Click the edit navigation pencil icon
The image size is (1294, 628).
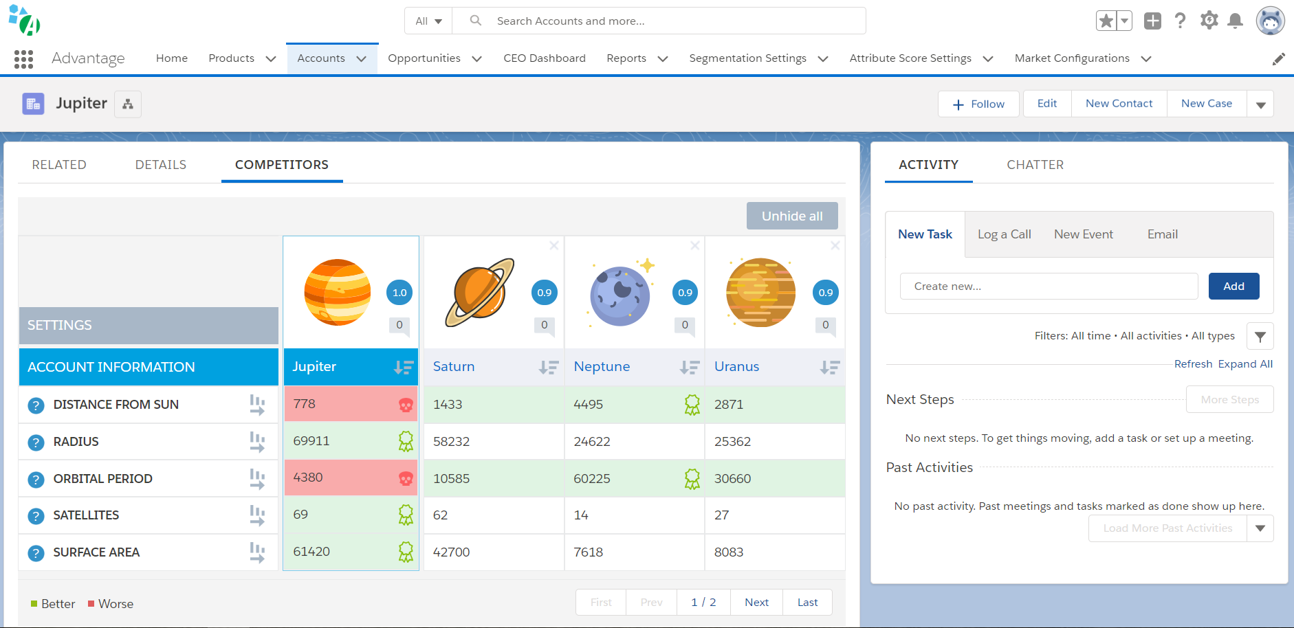pos(1278,59)
